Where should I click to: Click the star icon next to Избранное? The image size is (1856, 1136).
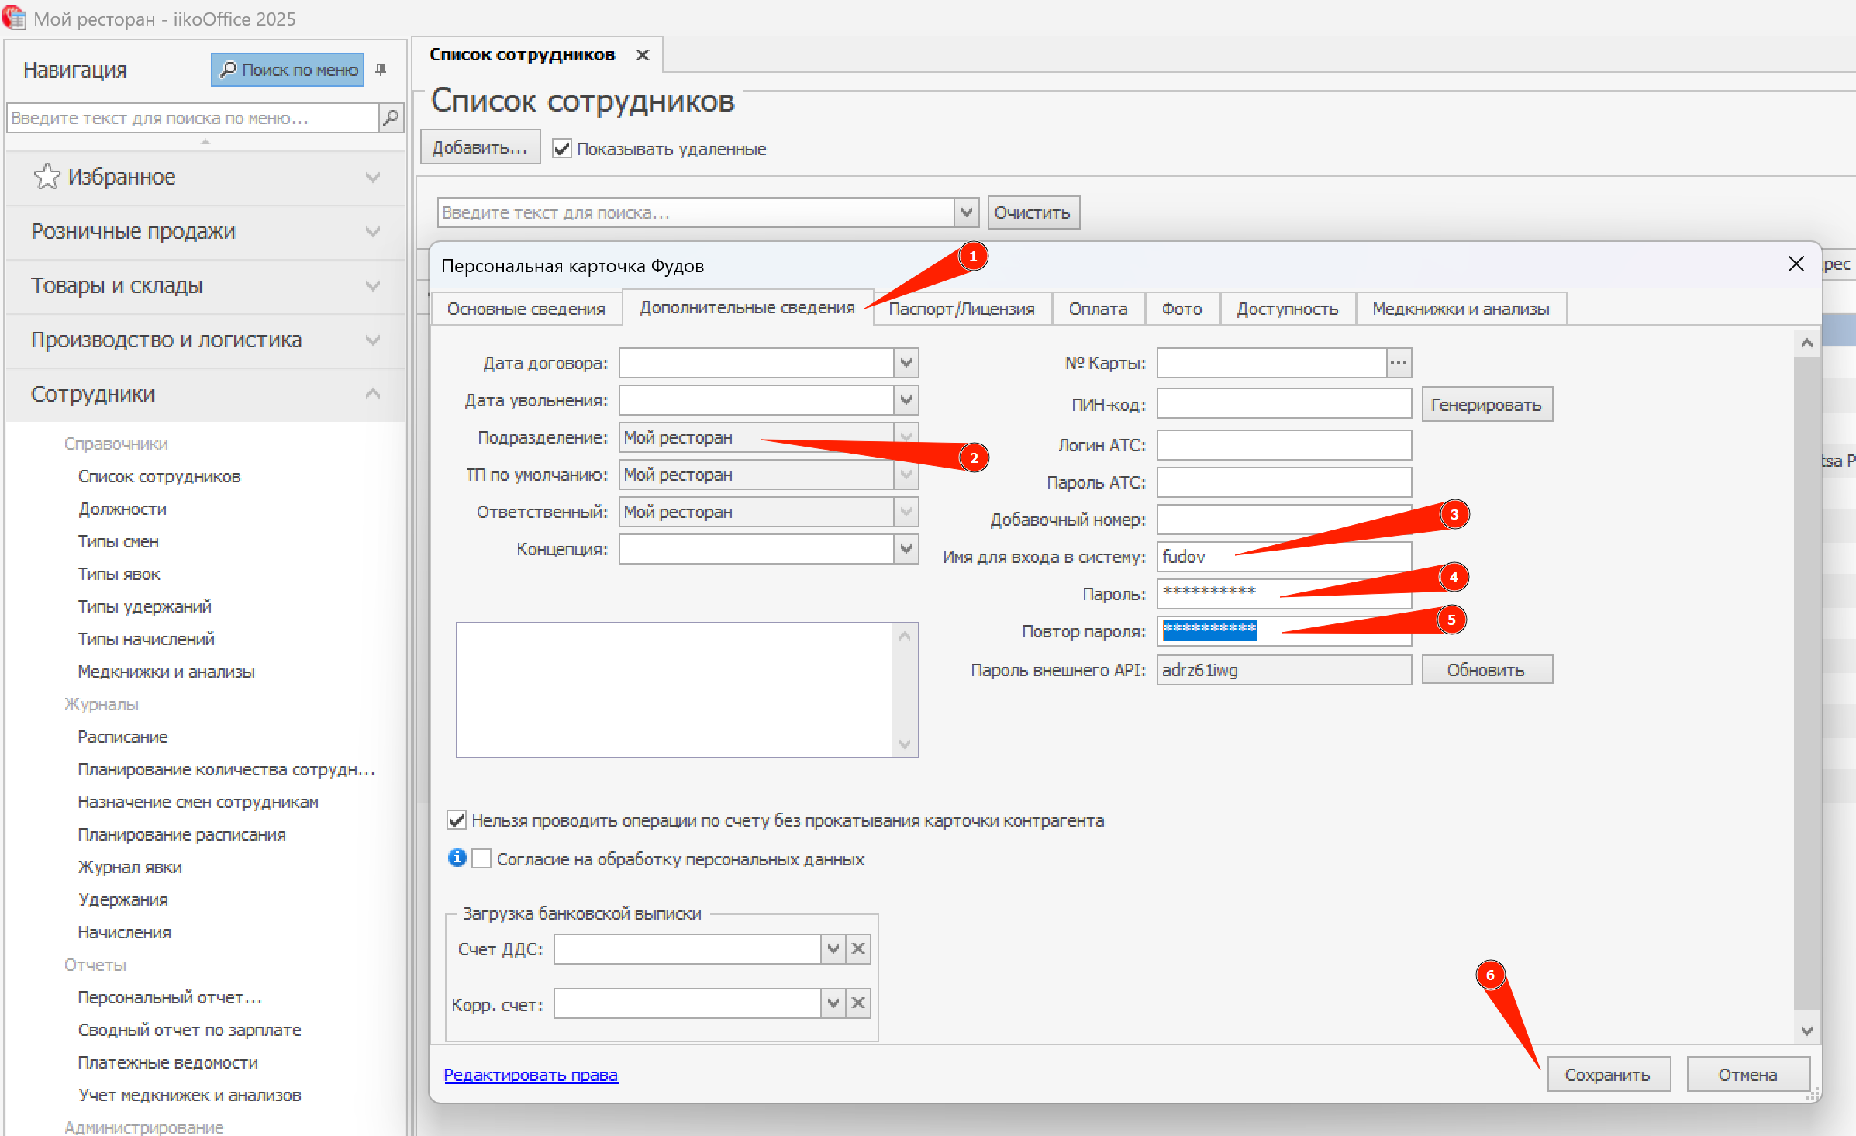pos(47,177)
